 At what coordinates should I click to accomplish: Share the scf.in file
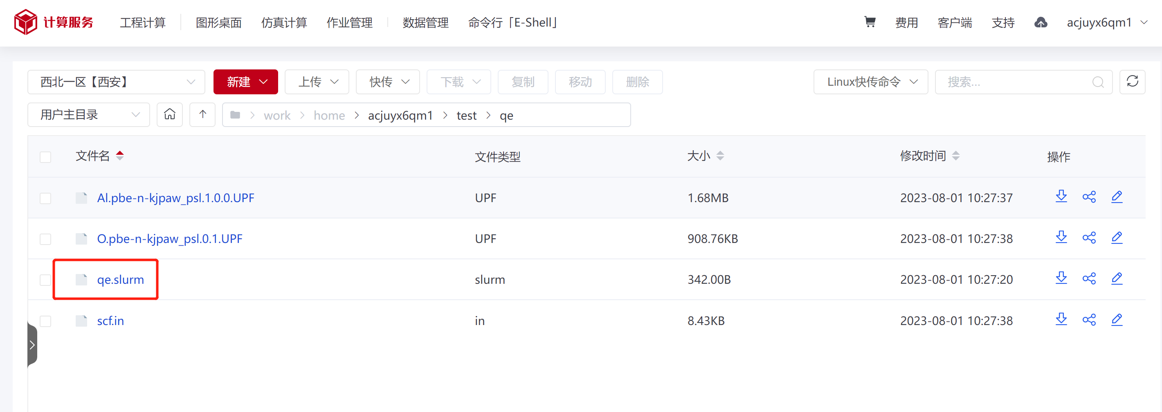1089,320
